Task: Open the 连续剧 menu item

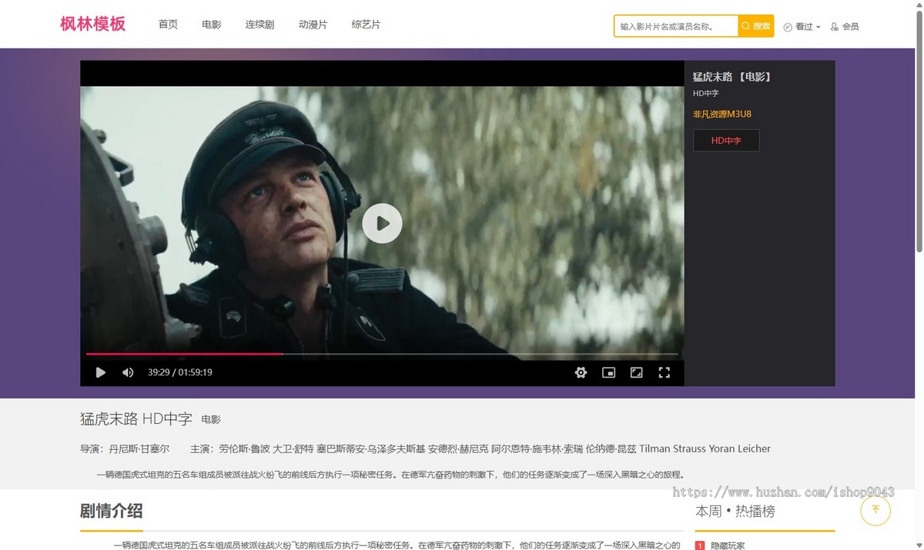Action: [259, 25]
